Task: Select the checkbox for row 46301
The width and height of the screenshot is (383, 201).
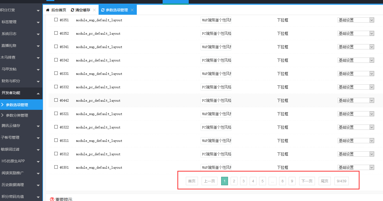Action: click(x=56, y=167)
